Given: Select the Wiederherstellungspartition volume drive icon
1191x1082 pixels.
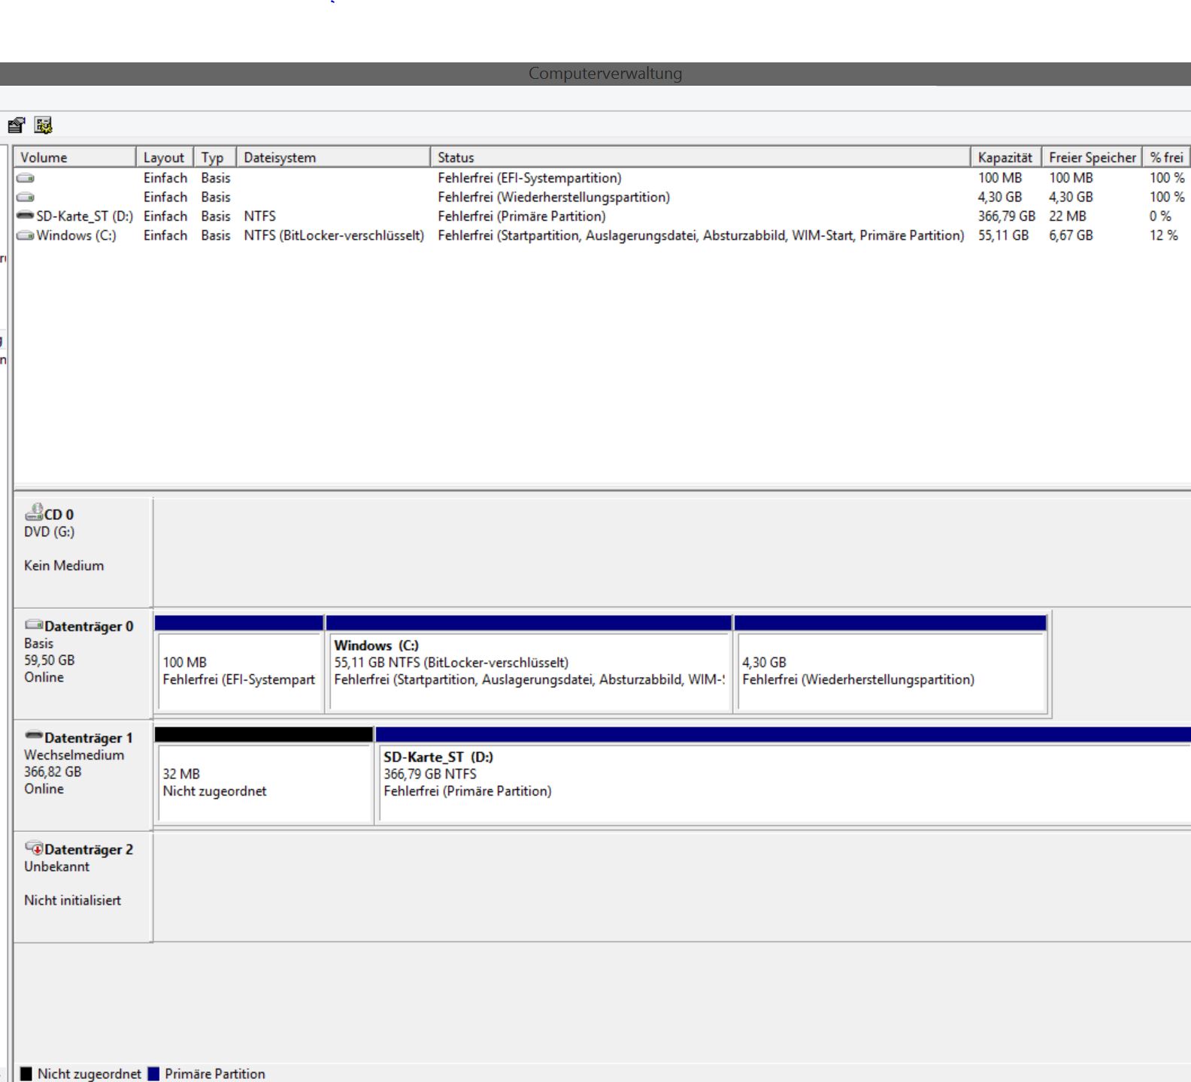Looking at the screenshot, I should pos(26,198).
